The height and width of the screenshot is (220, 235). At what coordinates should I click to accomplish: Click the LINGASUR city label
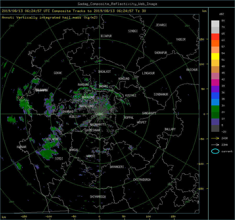tap(148, 73)
